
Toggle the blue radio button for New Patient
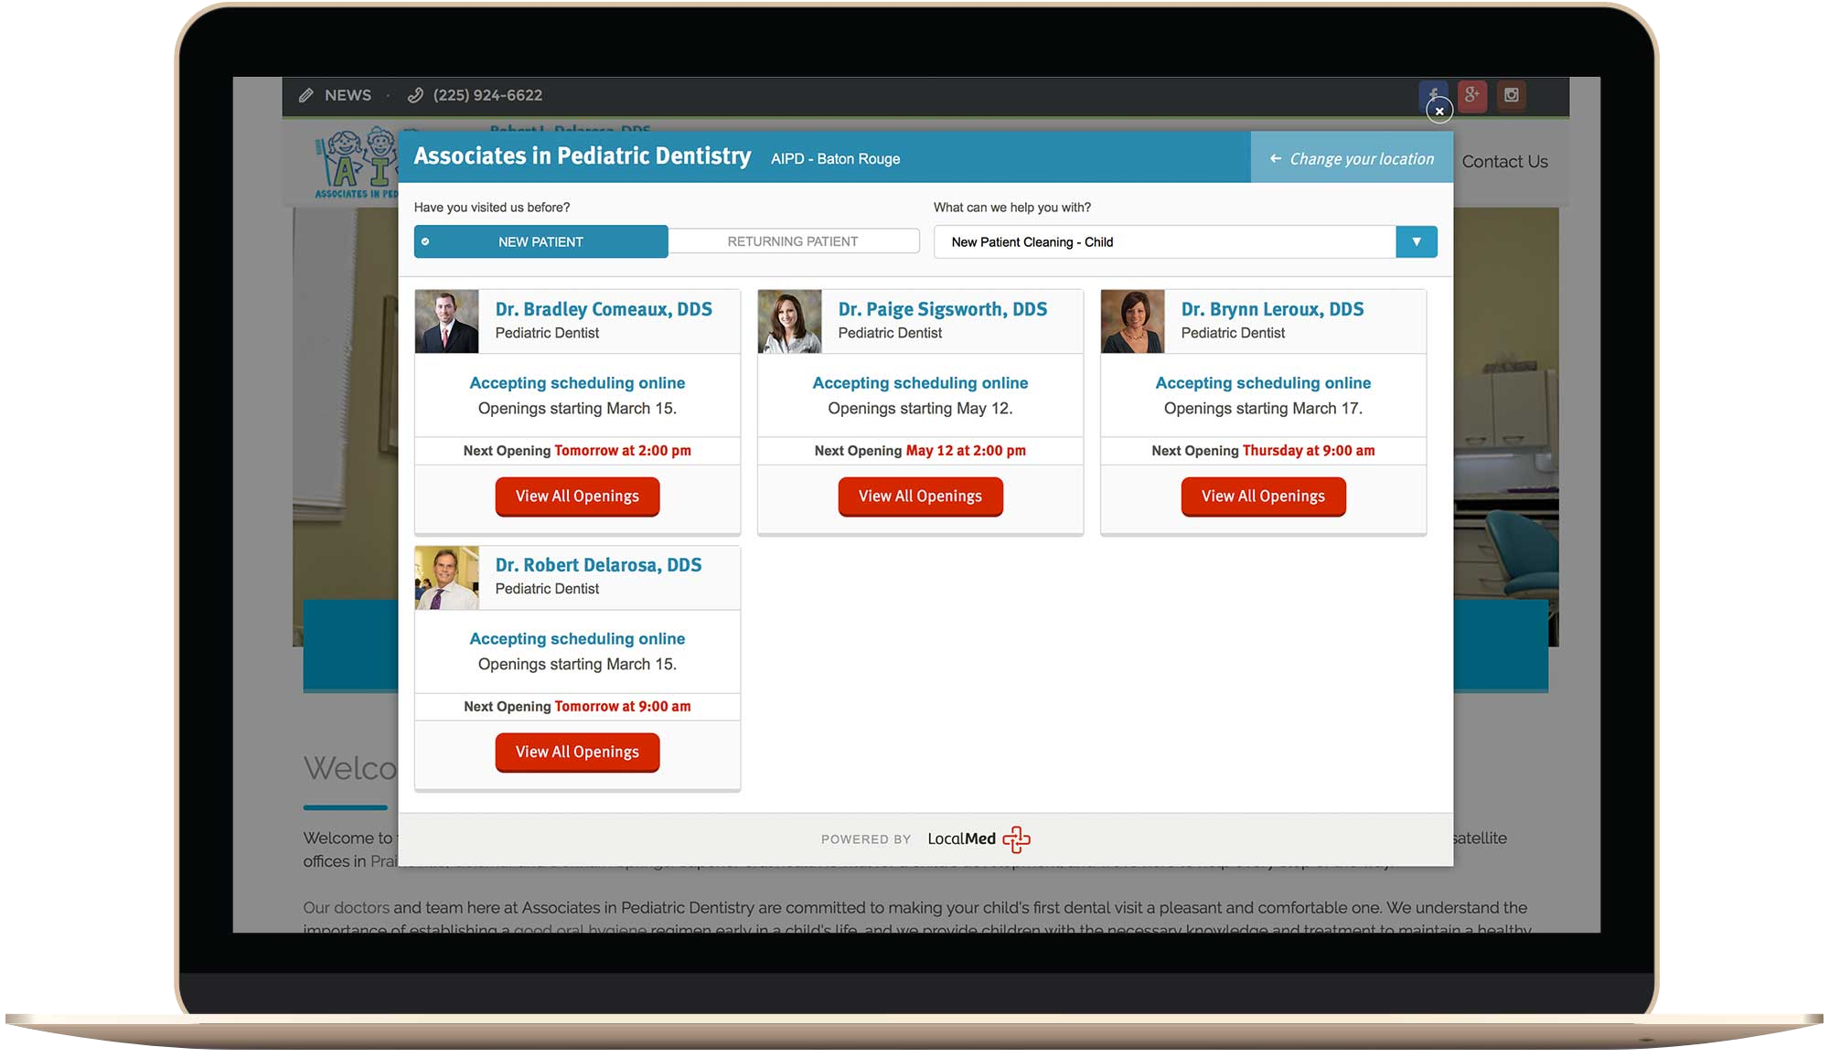(x=428, y=241)
